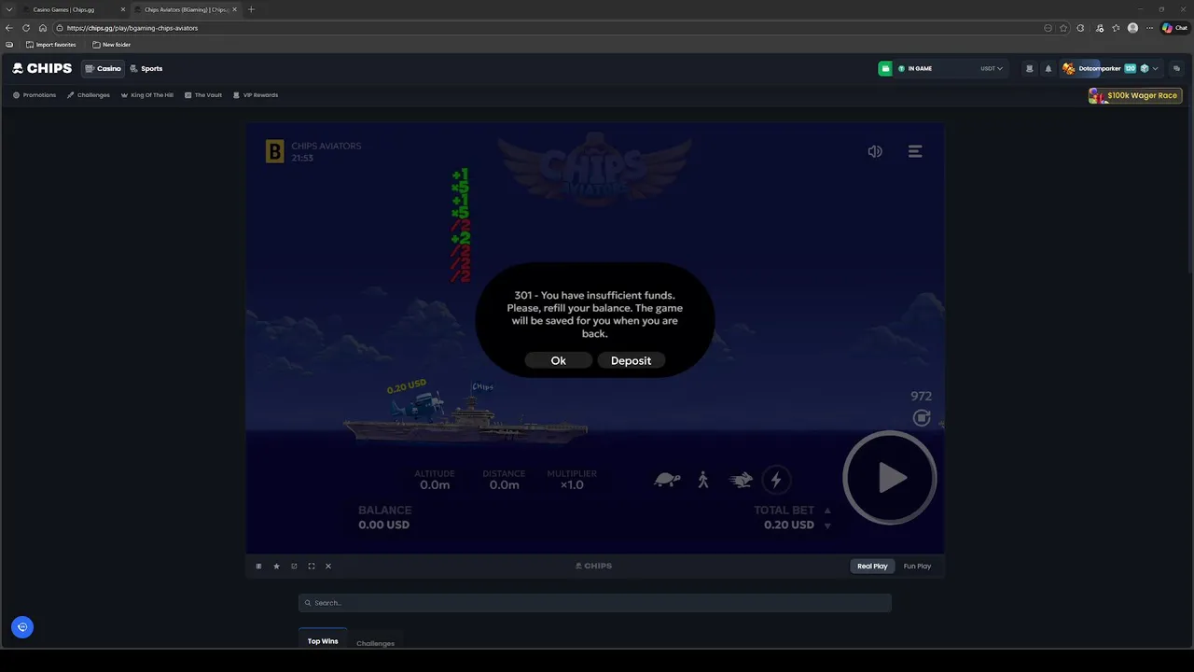
Task: Open the game hamburger menu
Action: (x=915, y=151)
